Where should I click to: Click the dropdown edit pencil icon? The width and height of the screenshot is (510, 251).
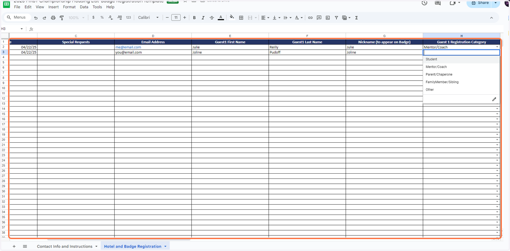pyautogui.click(x=494, y=99)
